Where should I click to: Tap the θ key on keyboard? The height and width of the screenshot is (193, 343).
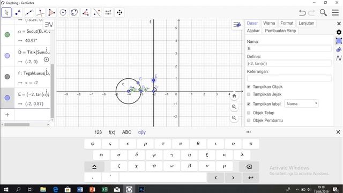click(198, 144)
